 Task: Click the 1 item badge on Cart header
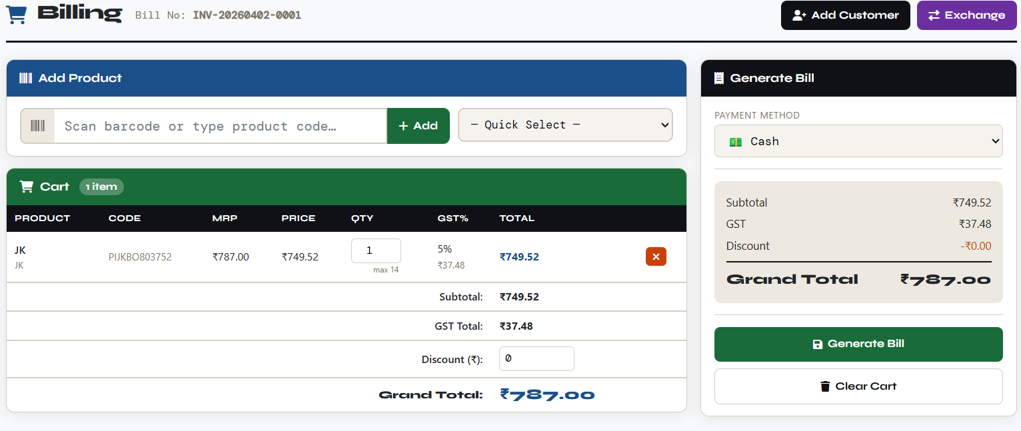click(x=101, y=187)
